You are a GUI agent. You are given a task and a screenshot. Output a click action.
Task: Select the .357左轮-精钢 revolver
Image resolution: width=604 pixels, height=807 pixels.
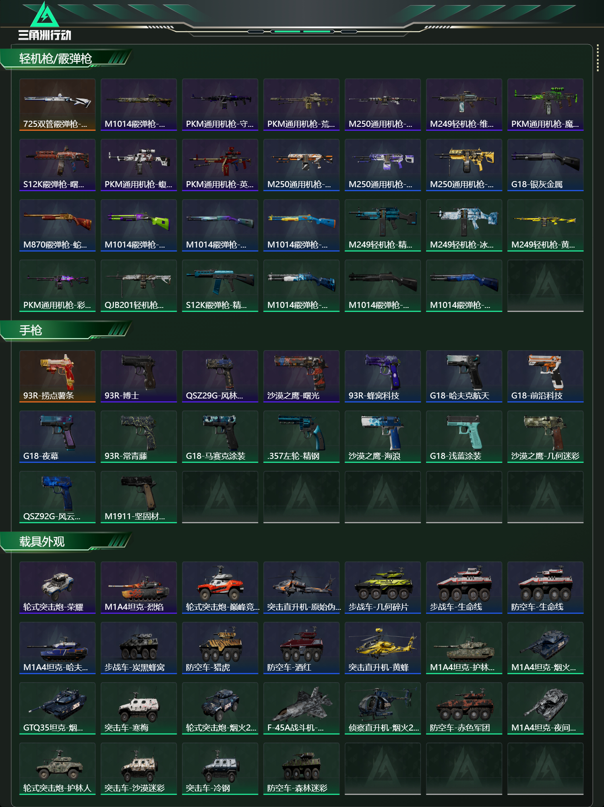(x=301, y=436)
